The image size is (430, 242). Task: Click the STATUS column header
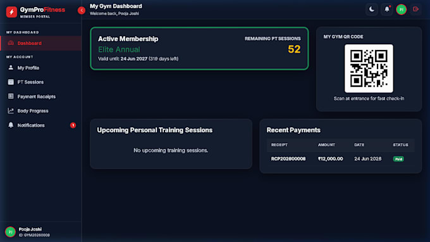400,145
